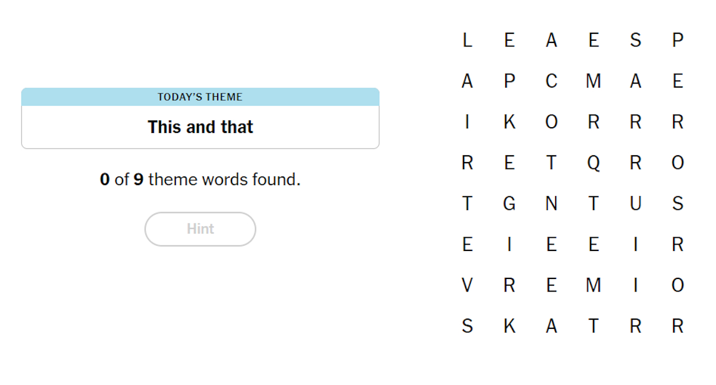Click the 0 of 9 theme words found text
Viewport: 716px width, 385px height.
click(200, 179)
